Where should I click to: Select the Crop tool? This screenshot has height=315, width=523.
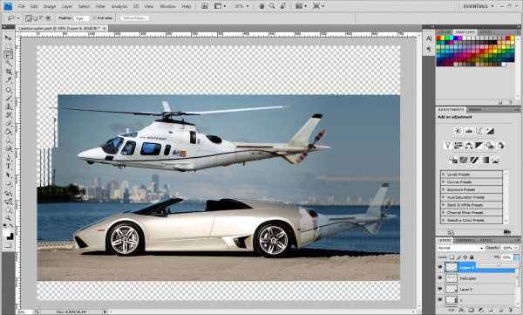tap(8, 72)
